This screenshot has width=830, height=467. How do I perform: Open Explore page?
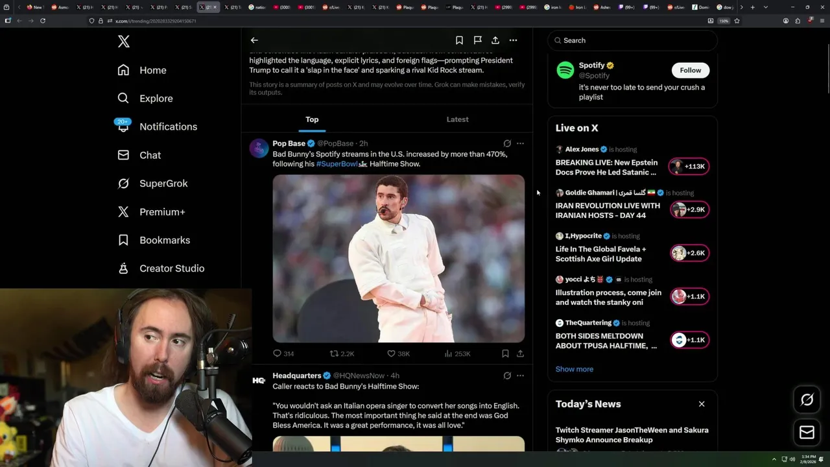point(145,99)
